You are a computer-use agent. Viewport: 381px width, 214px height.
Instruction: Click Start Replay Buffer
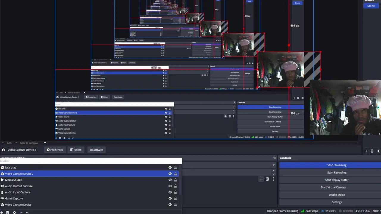coord(330,180)
